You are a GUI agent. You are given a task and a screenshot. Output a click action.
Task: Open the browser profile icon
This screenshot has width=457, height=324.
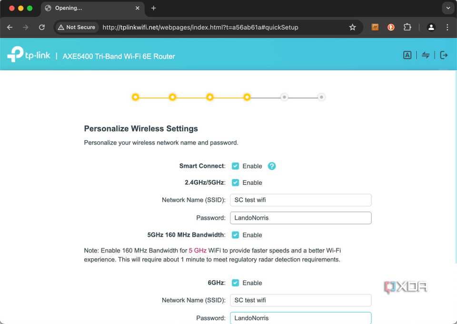coord(431,27)
